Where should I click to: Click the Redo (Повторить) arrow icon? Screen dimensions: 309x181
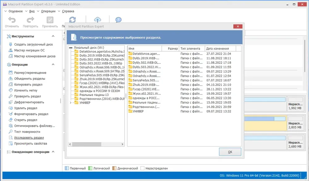30,20
